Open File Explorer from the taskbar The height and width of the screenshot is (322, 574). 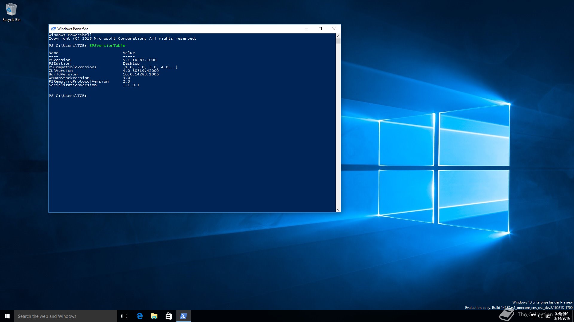click(154, 316)
